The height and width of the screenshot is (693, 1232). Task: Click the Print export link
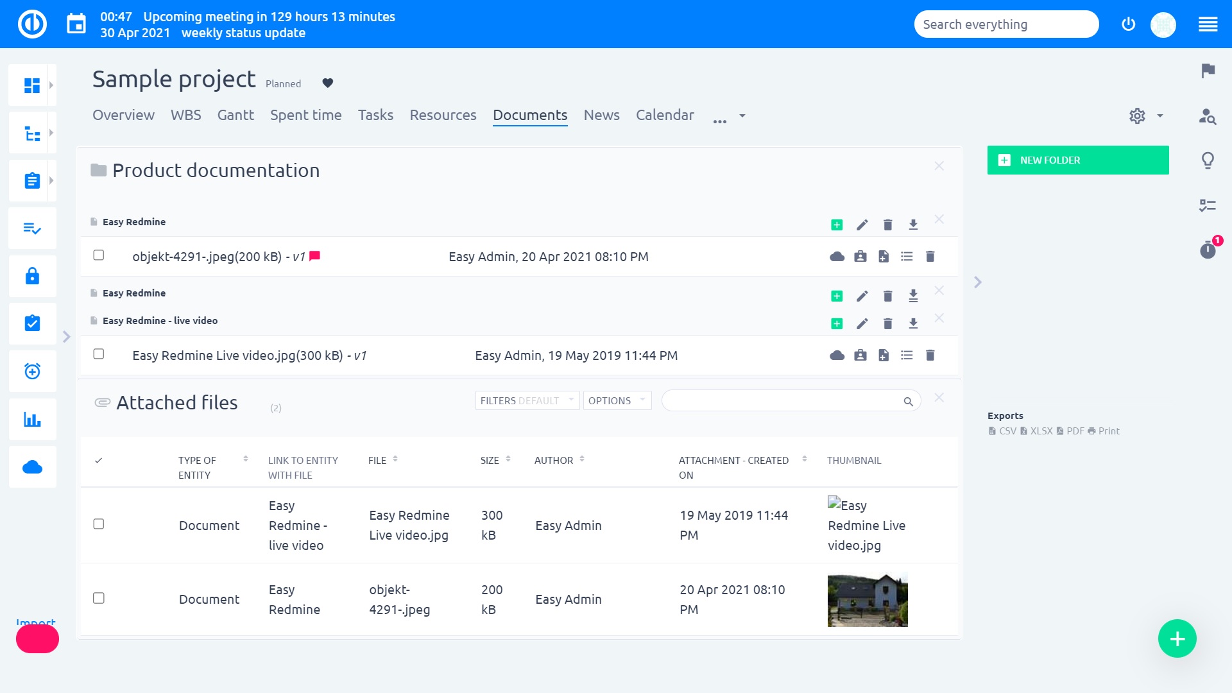pos(1104,431)
